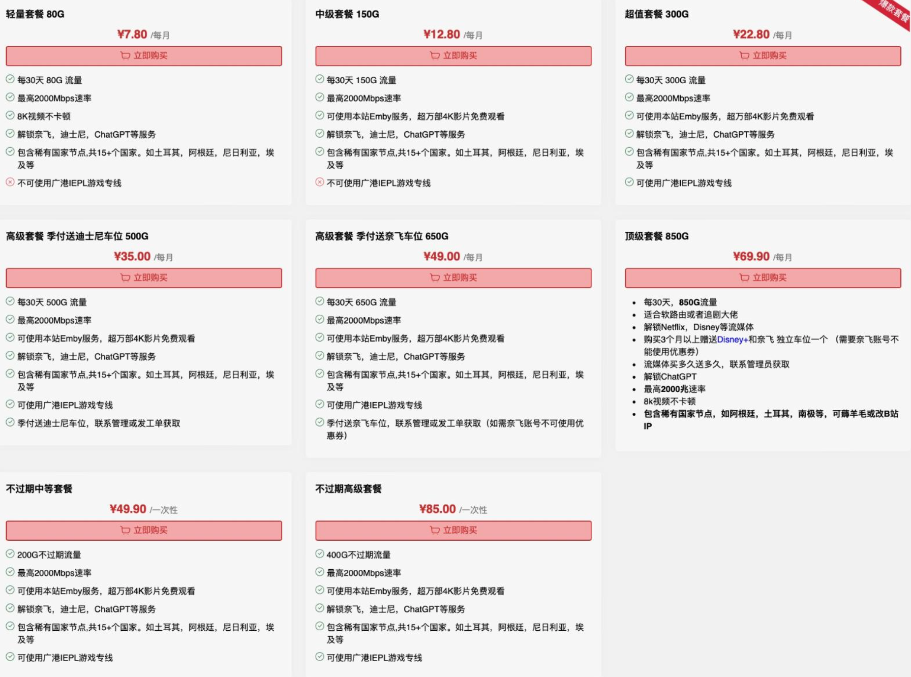The width and height of the screenshot is (911, 677).
Task: Open the Disney+ link in 顶级套餐
Action: tap(732, 339)
